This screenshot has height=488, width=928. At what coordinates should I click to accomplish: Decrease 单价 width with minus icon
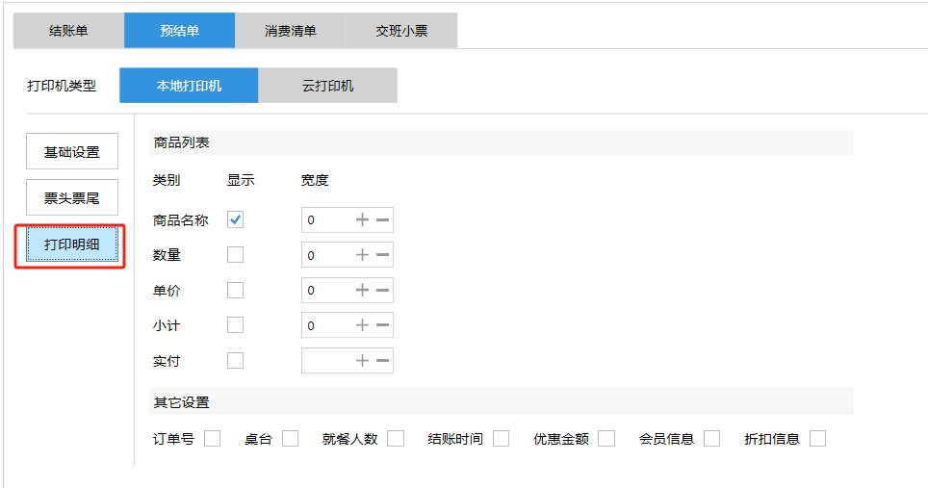point(382,290)
